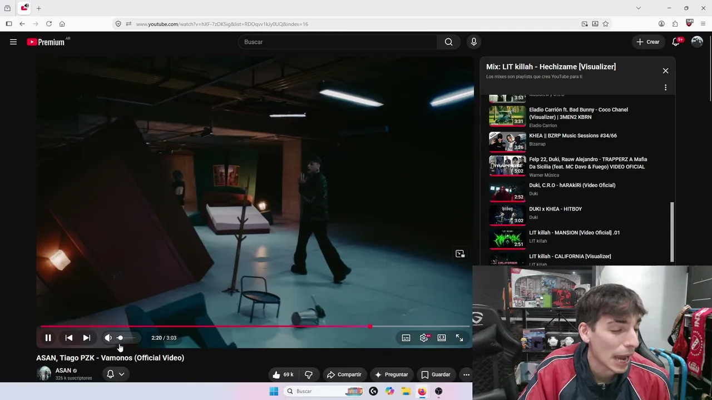Open the miniplayer overlay icon on the video
The height and width of the screenshot is (400, 712).
[460, 254]
